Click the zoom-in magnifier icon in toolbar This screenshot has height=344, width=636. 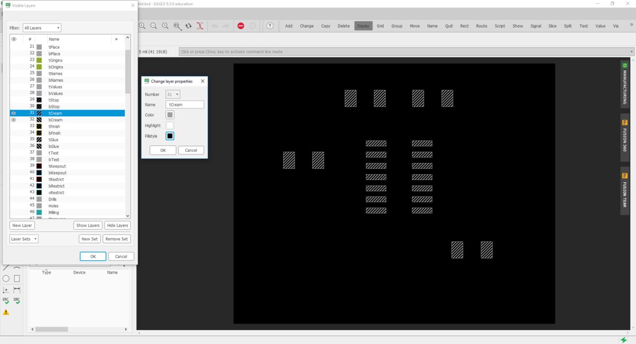pos(142,26)
